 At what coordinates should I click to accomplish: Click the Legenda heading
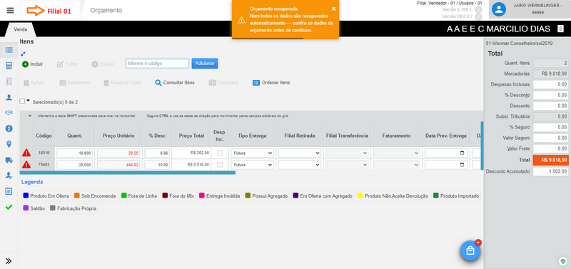point(32,182)
